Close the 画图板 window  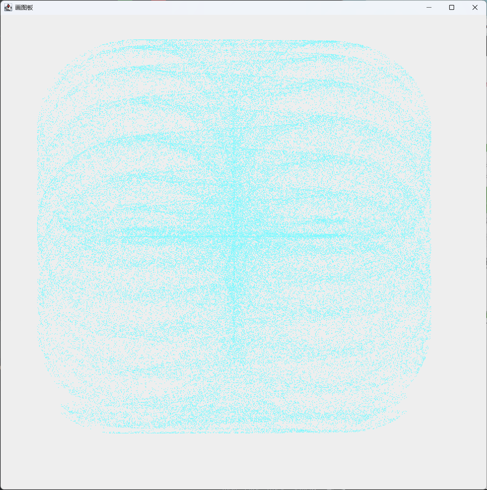(x=475, y=7)
